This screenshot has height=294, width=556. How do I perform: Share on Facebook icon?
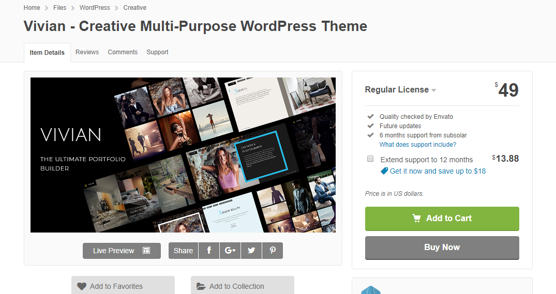[x=209, y=251]
